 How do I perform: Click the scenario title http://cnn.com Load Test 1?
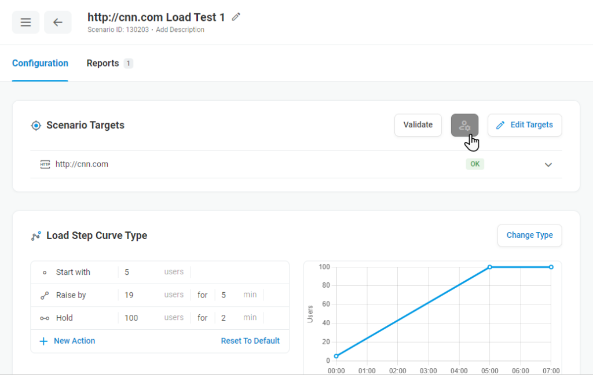click(156, 17)
